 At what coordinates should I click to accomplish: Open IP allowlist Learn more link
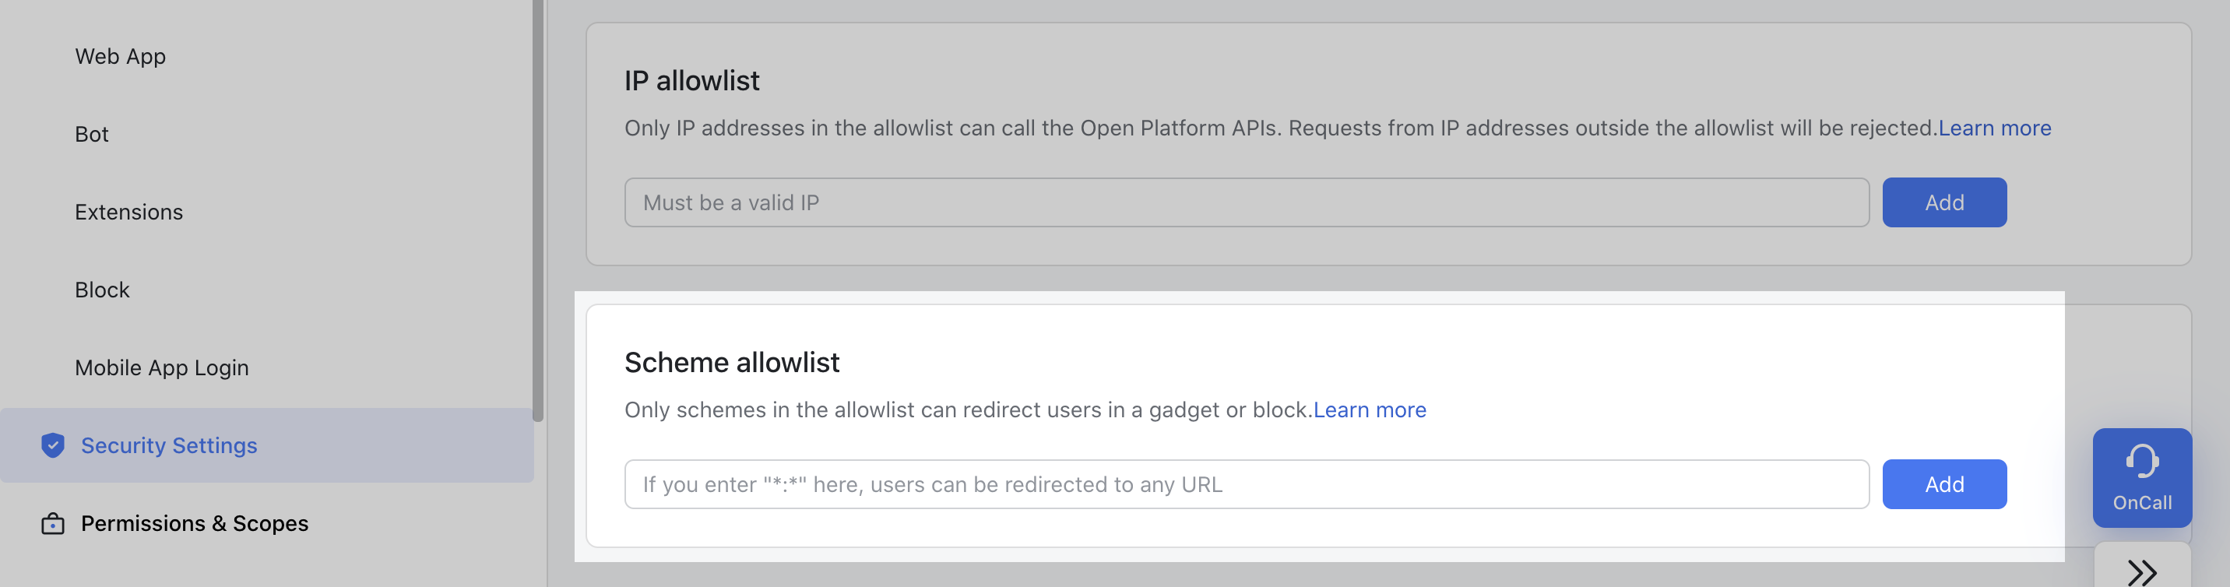click(1995, 128)
